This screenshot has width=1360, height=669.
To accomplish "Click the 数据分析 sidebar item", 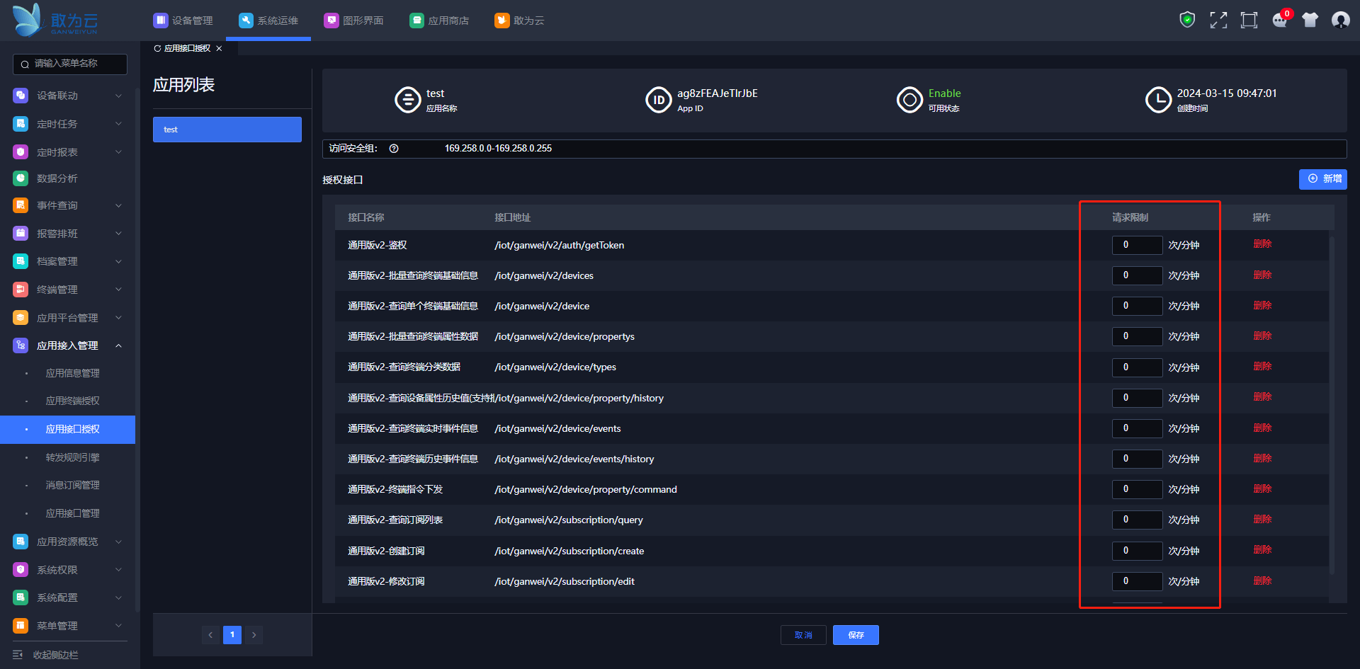I will pyautogui.click(x=57, y=178).
